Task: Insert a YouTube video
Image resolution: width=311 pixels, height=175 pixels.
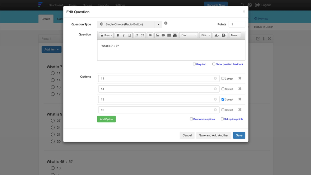Action: [175, 35]
